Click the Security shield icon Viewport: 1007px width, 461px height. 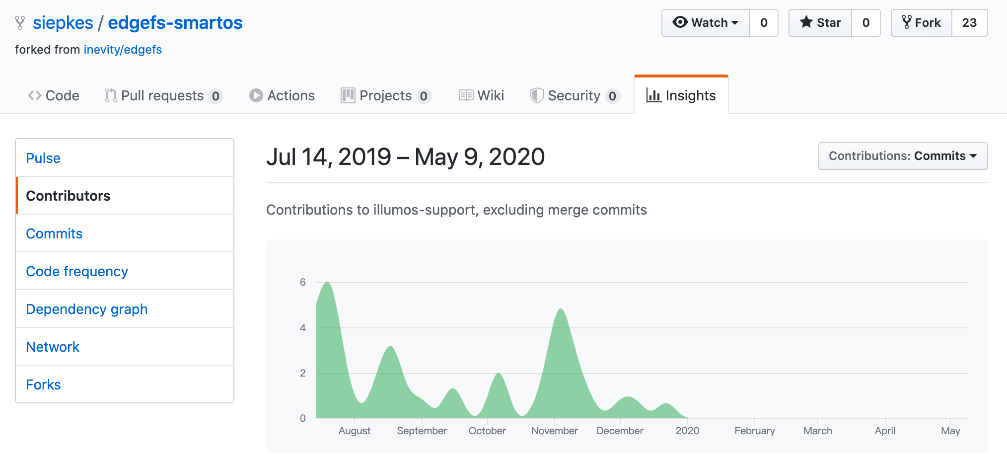[x=537, y=95]
